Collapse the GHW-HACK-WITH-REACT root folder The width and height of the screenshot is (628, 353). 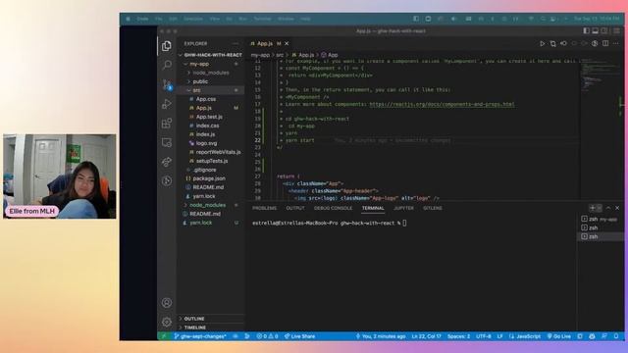(211, 55)
